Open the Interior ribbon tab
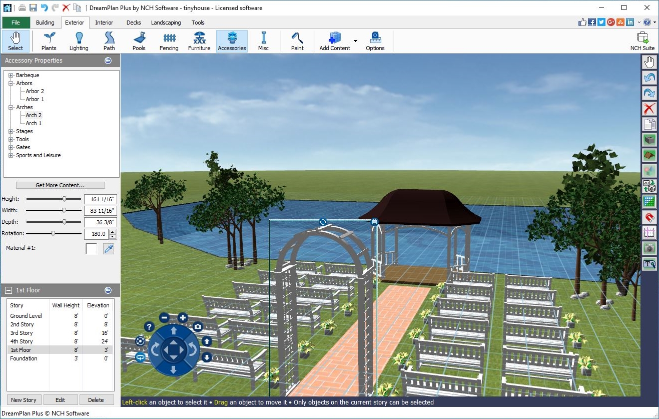Image resolution: width=659 pixels, height=419 pixels. pyautogui.click(x=104, y=23)
